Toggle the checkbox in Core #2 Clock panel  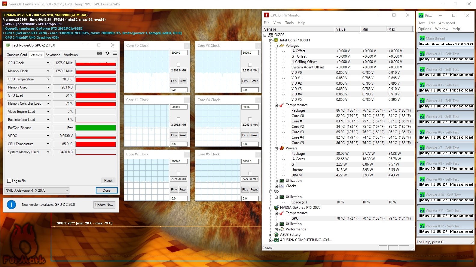click(179, 173)
